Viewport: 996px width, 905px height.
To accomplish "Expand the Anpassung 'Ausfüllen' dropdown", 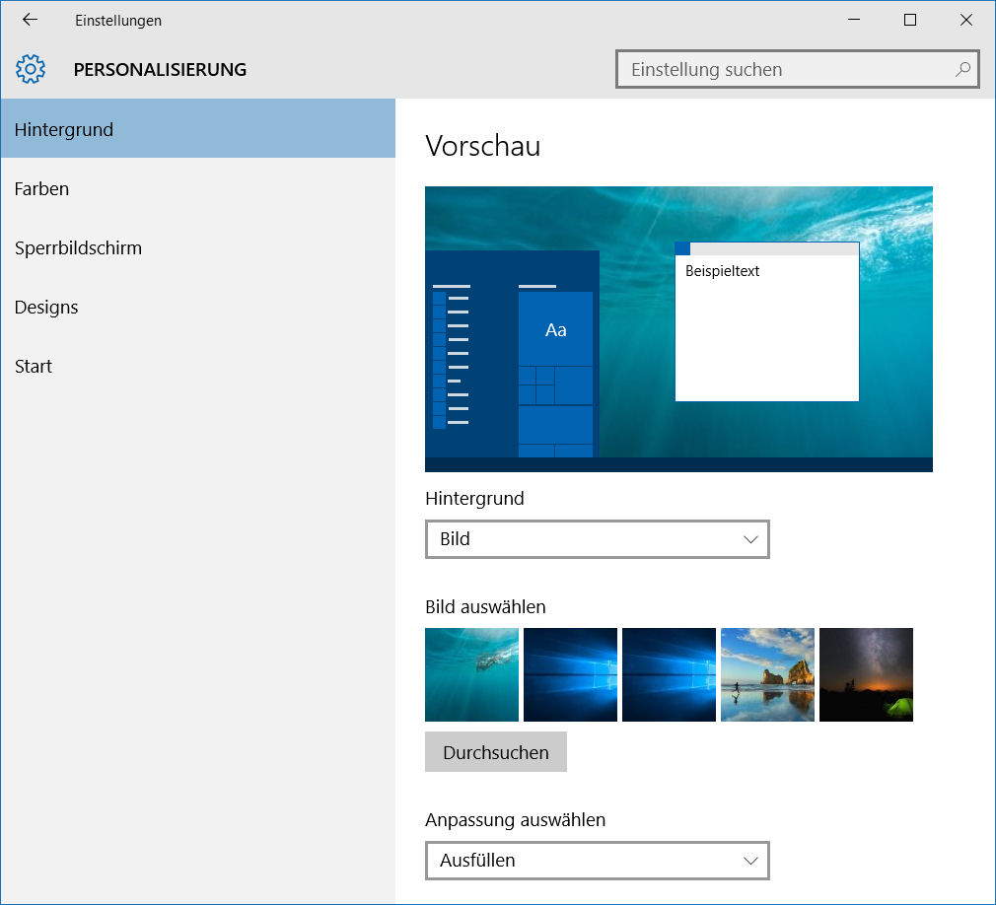I will [x=597, y=861].
